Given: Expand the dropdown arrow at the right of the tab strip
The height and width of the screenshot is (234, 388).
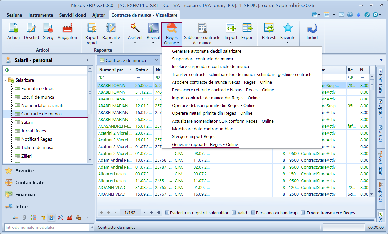Looking at the screenshot, I should [x=381, y=60].
